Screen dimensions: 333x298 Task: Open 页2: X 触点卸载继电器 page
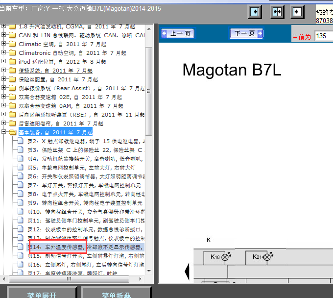click(x=86, y=141)
